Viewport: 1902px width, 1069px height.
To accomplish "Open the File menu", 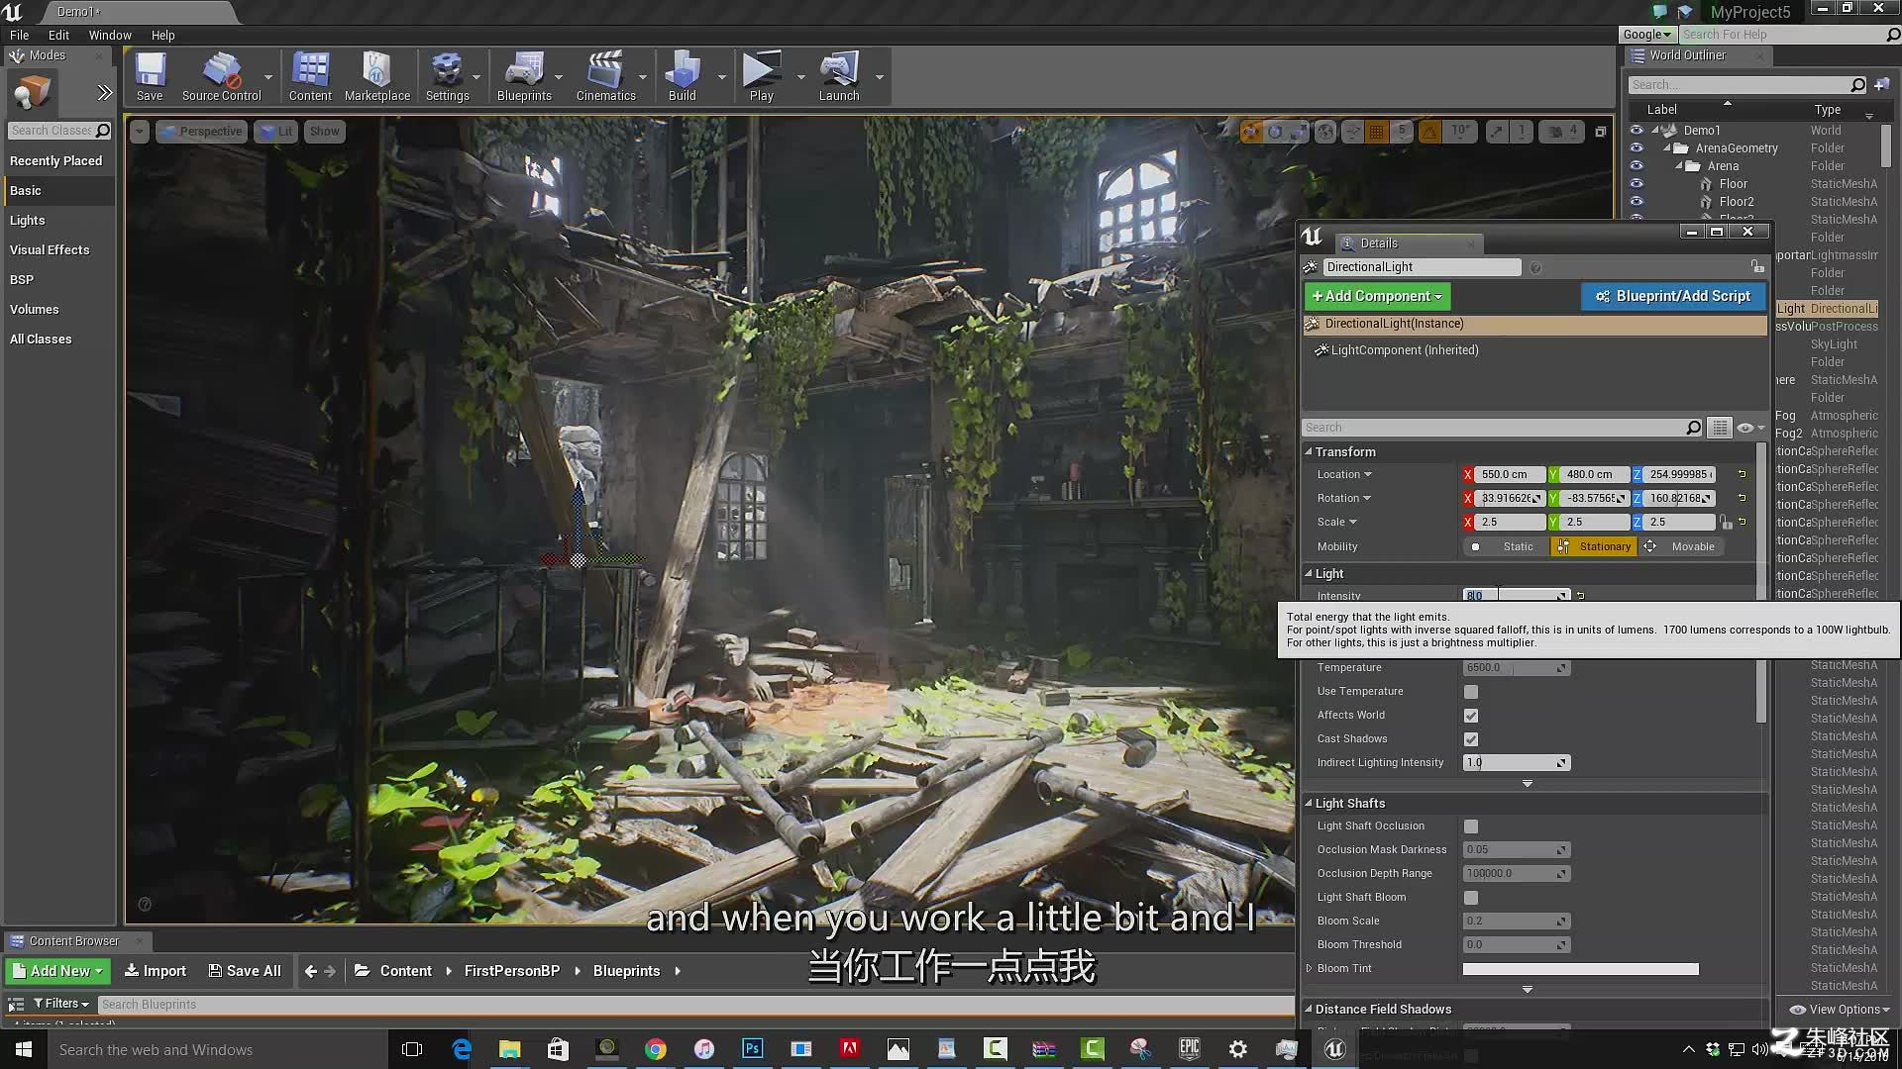I will [x=19, y=35].
